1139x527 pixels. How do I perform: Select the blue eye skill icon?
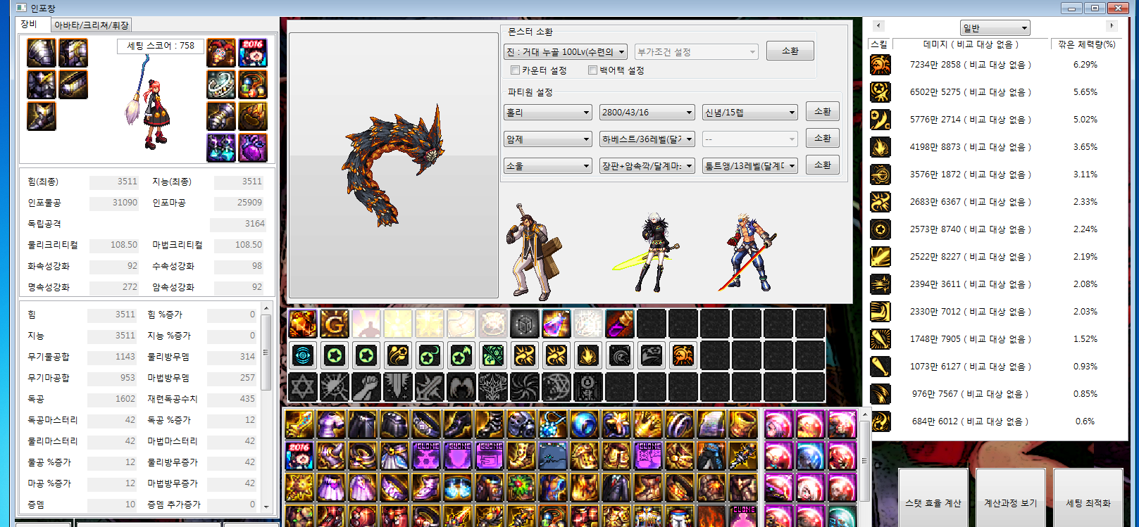tap(303, 355)
